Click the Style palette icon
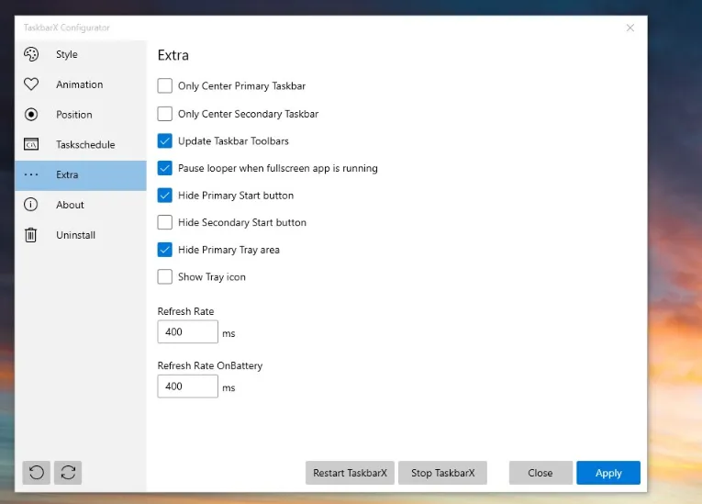702x504 pixels. (x=31, y=54)
